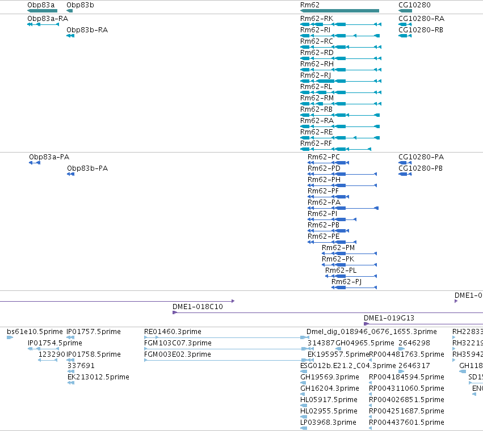Select protein Rm62-PM
Screen dimensions: 483x431
[349, 253]
